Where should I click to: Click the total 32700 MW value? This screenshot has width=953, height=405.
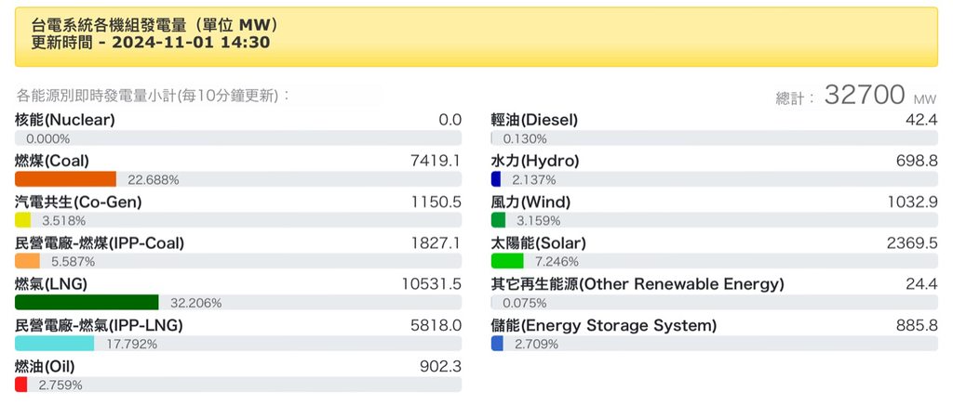click(x=865, y=95)
